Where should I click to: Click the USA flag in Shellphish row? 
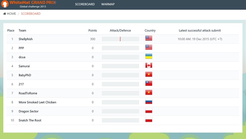149,38
